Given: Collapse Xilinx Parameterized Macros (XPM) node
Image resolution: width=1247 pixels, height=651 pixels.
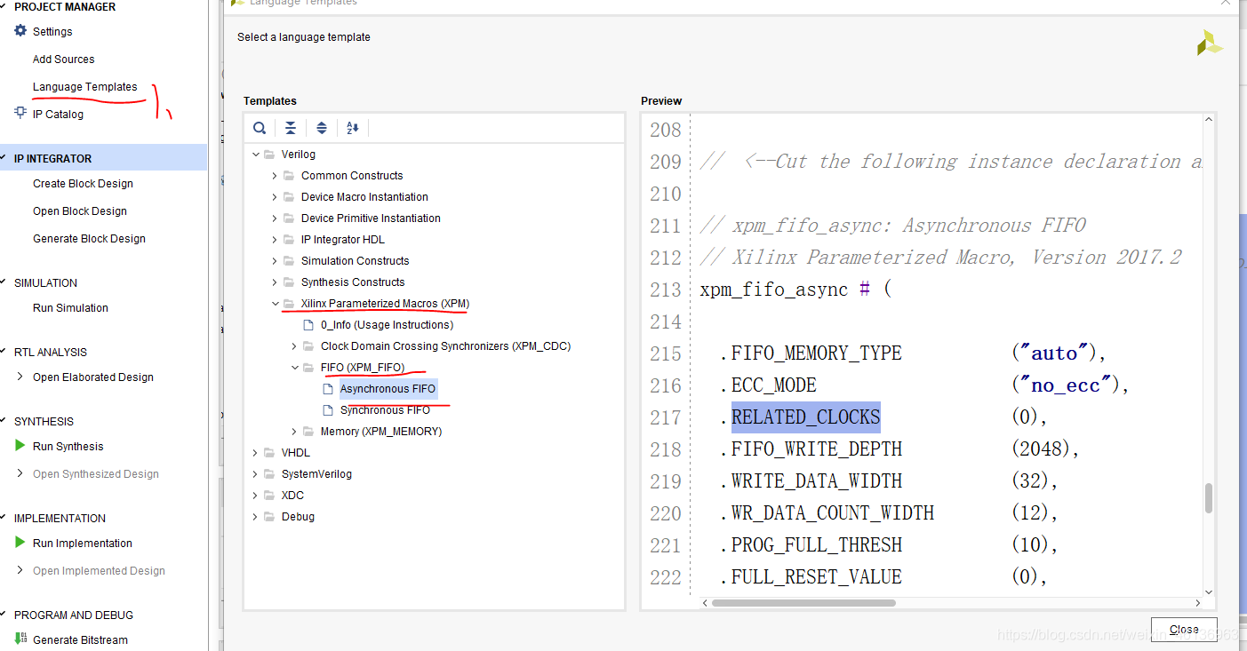Looking at the screenshot, I should (275, 304).
